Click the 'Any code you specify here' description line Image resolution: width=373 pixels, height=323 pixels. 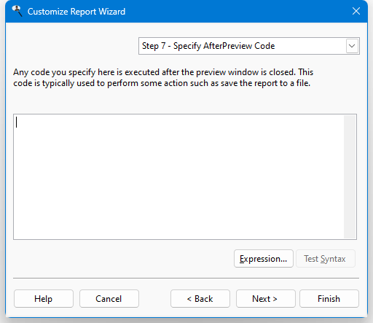(163, 72)
